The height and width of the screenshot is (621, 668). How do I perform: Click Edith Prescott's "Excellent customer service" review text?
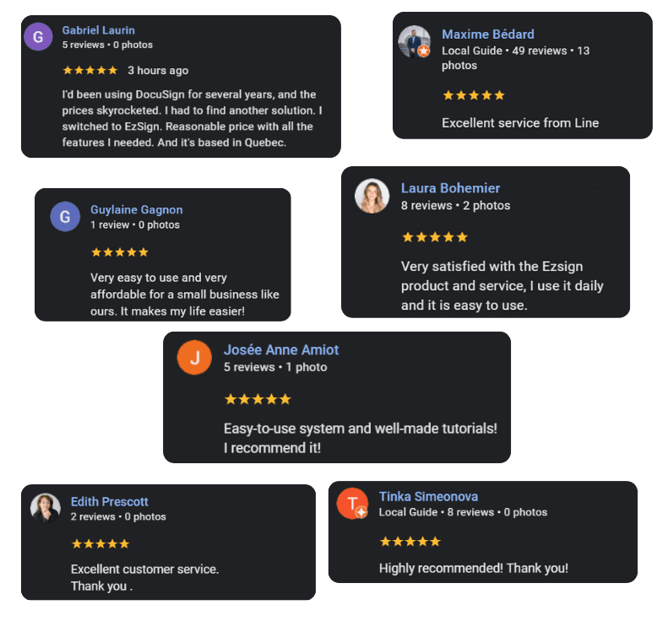144,569
